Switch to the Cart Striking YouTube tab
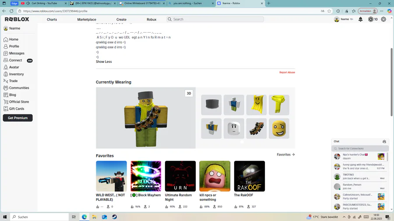This screenshot has width=394, height=221. (x=44, y=3)
